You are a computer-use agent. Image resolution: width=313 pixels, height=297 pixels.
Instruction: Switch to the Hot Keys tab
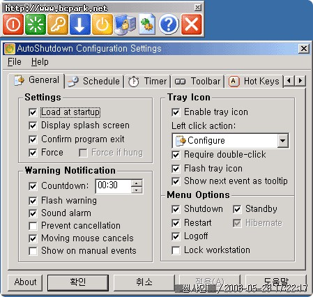[254, 82]
